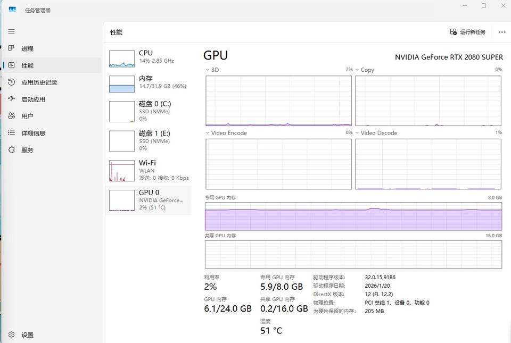Screen dimensions: 511x343
Task: Open 应用历史记录 history icon
Action: point(11,82)
